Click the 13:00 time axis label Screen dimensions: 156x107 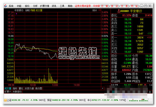click(55, 85)
